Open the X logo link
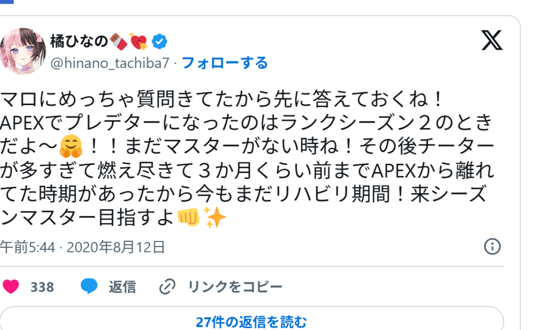536x330 pixels. click(x=492, y=40)
